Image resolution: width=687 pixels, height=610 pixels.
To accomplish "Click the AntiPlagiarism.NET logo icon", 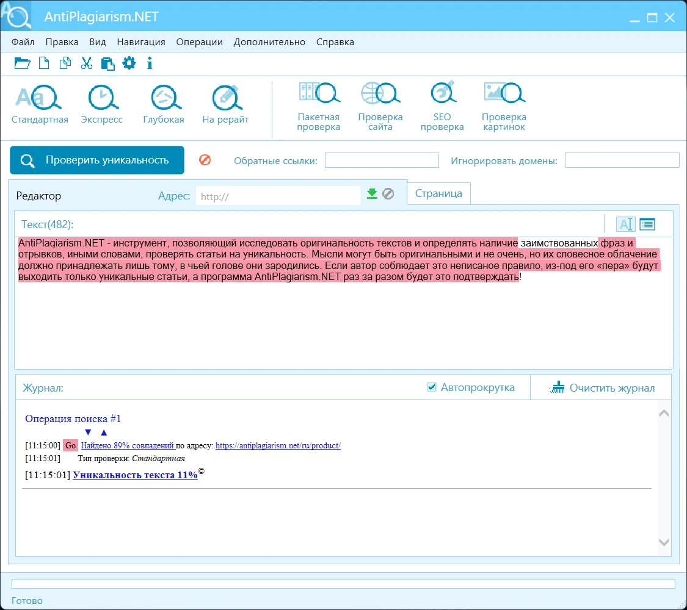I will pos(16,15).
